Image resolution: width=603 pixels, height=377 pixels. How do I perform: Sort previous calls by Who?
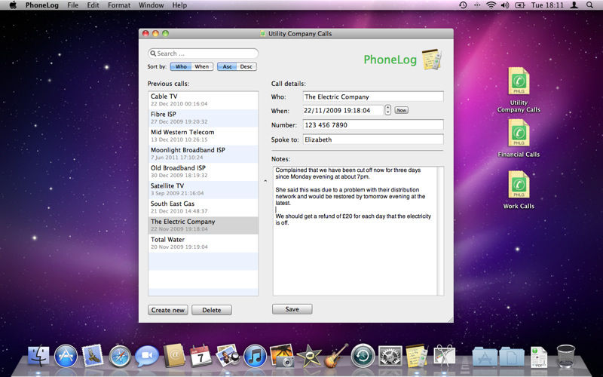(x=181, y=66)
